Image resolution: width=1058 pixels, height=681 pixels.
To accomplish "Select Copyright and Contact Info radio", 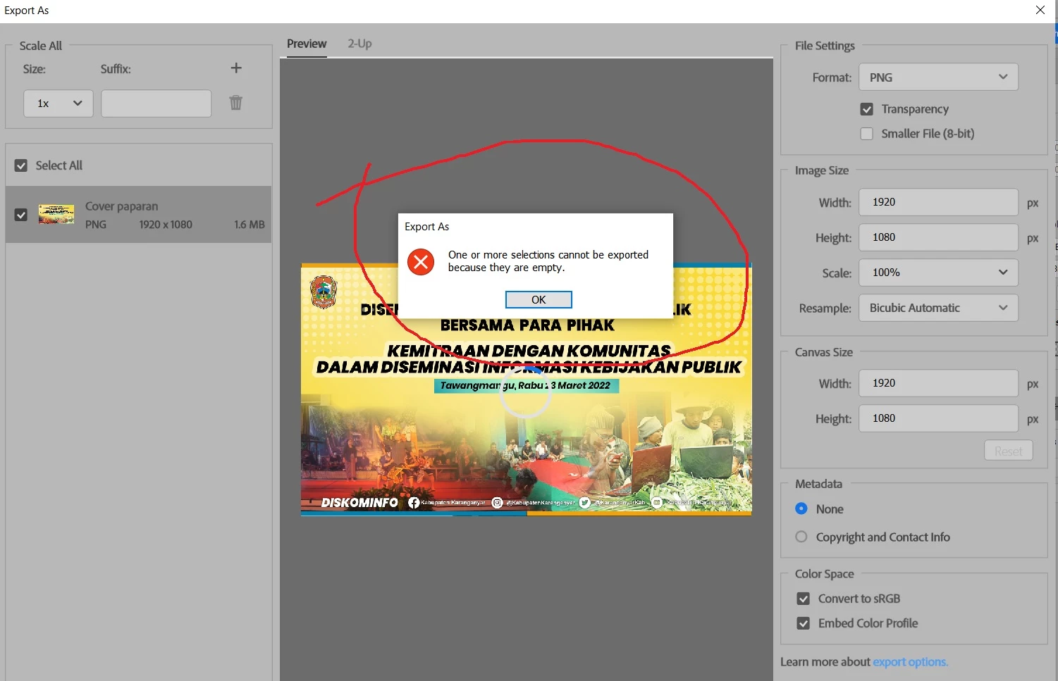I will coord(801,537).
